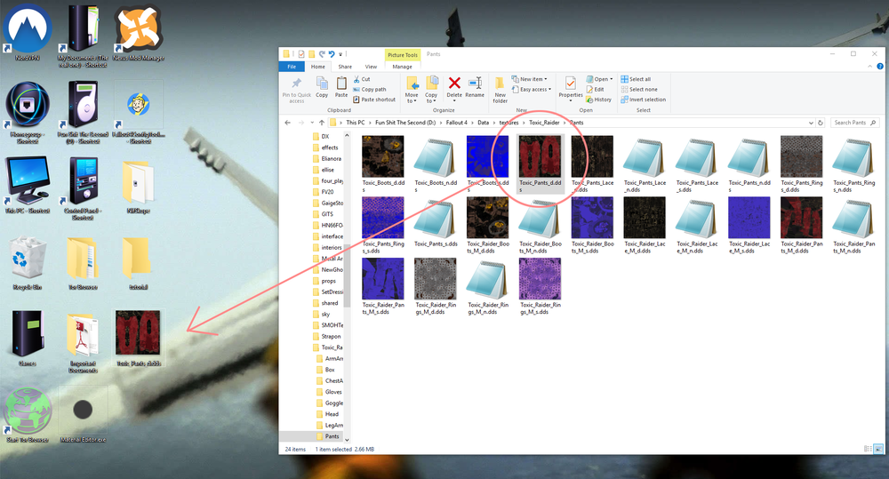
Task: Open Nexus Mod Manager desktop icon
Action: pyautogui.click(x=139, y=31)
